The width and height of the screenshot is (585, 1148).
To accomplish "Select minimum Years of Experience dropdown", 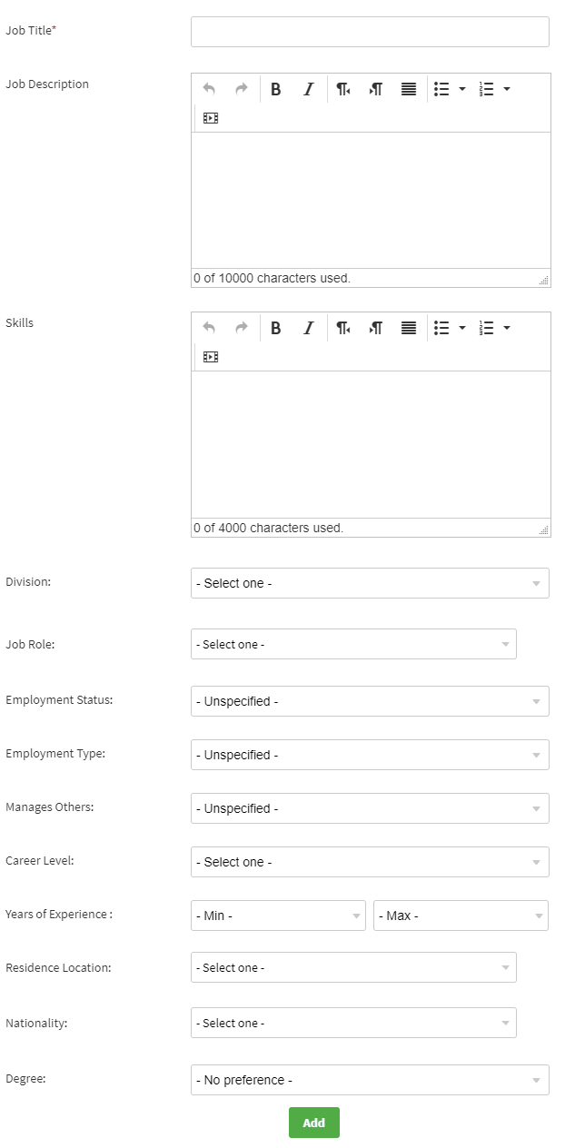I will pos(278,915).
